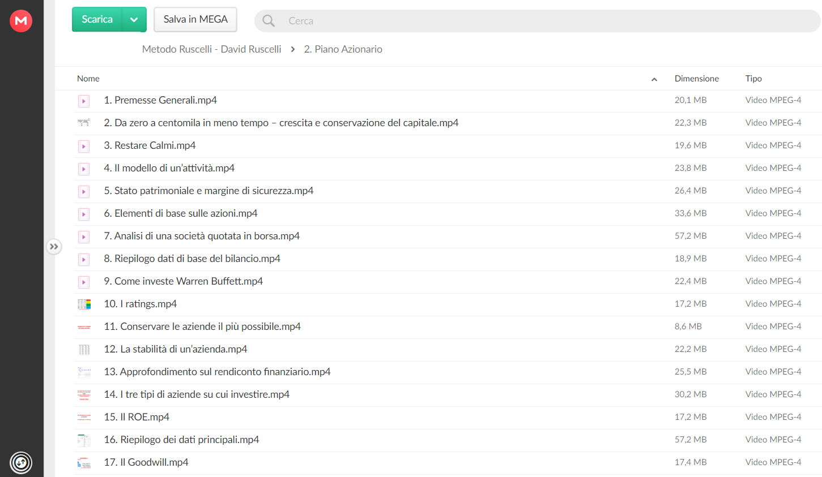
Task: Click the 2. Piano Azionario breadcrumb
Action: coord(343,49)
